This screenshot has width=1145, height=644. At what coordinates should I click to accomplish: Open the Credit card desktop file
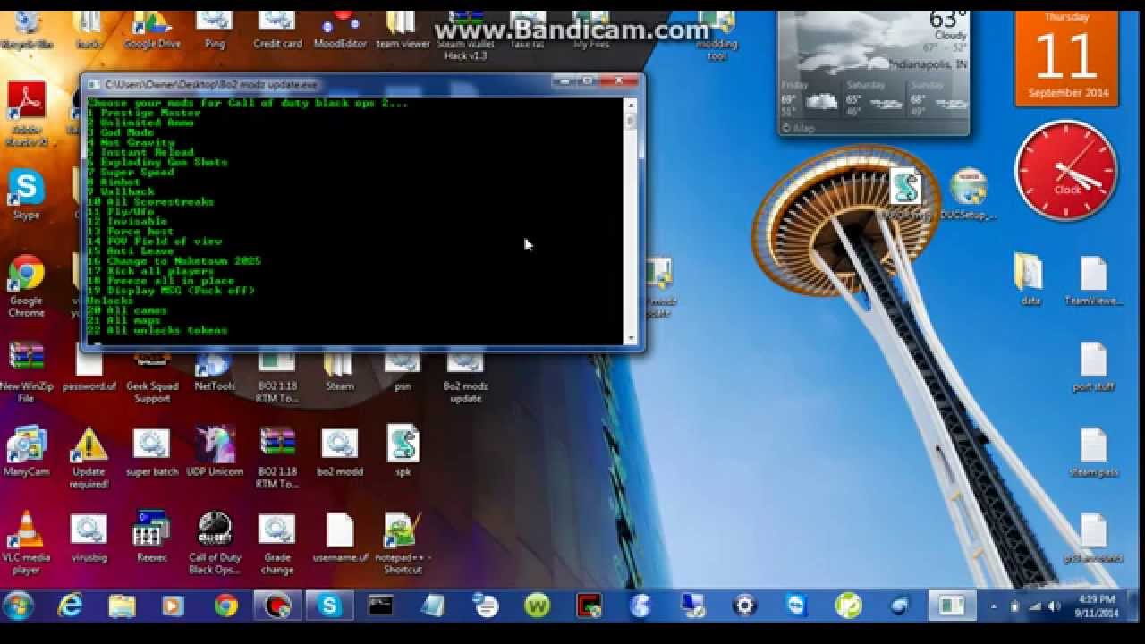(x=277, y=30)
